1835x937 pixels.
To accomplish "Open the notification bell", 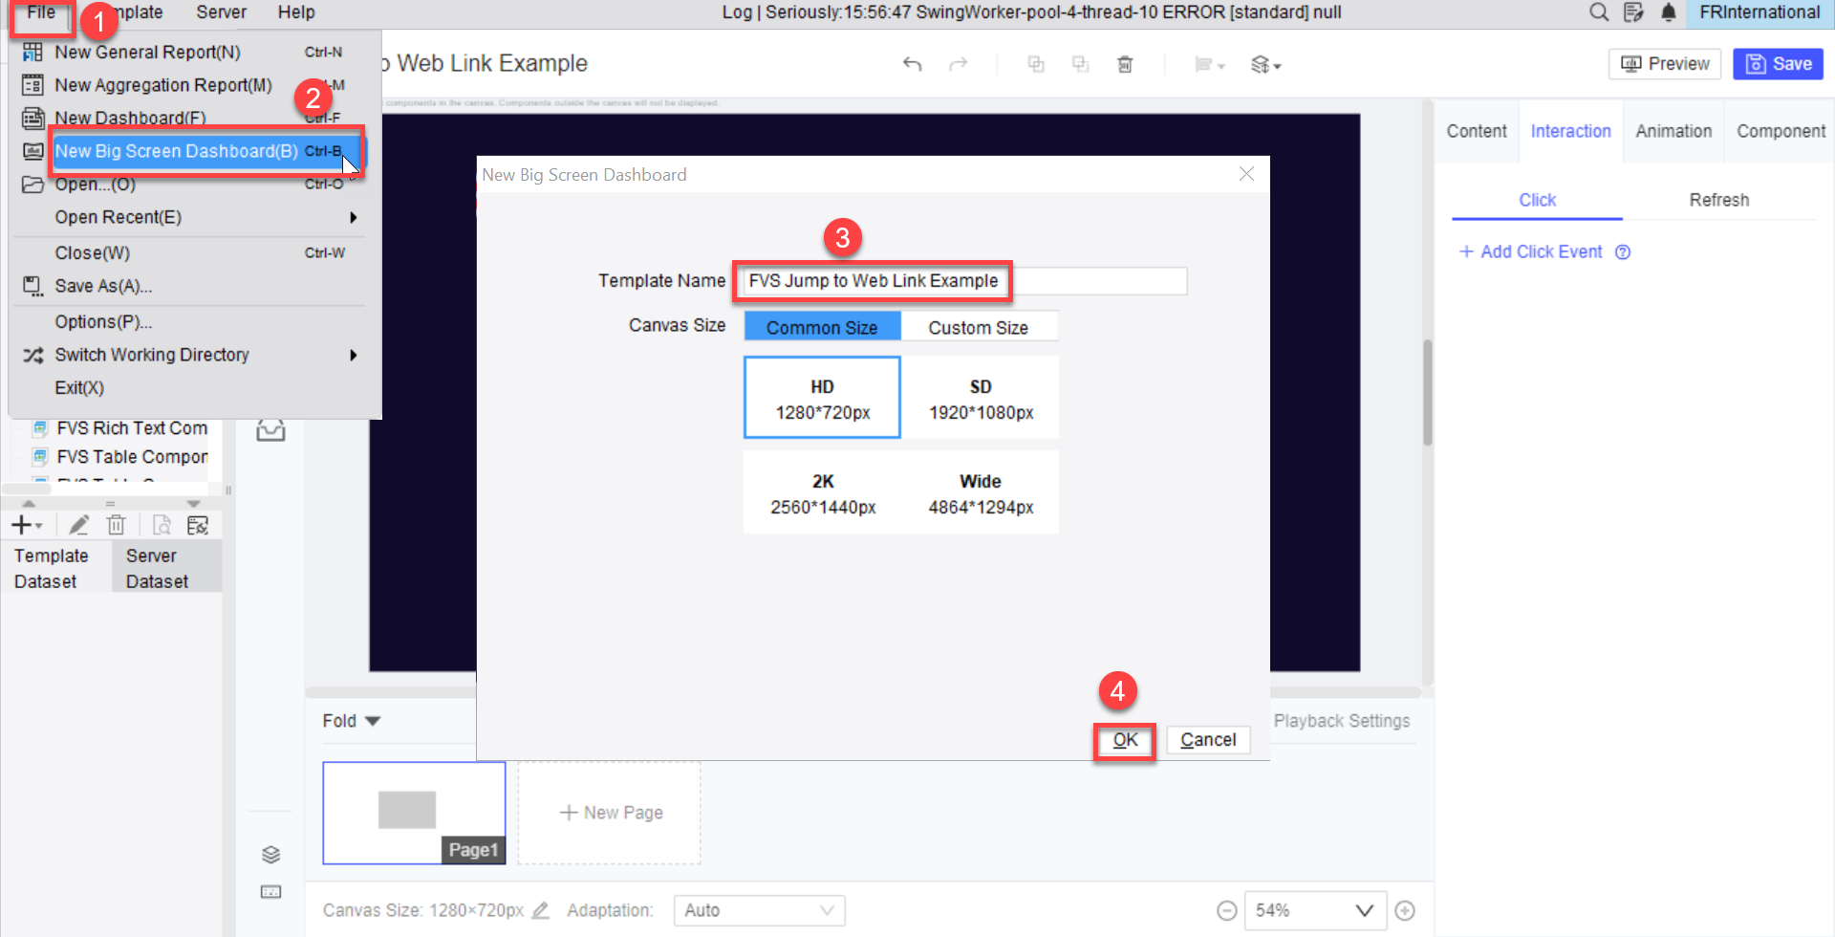I will coord(1668,12).
